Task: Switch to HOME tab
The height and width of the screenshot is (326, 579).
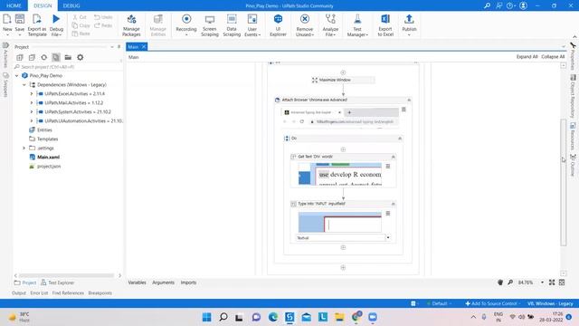Action: point(14,5)
